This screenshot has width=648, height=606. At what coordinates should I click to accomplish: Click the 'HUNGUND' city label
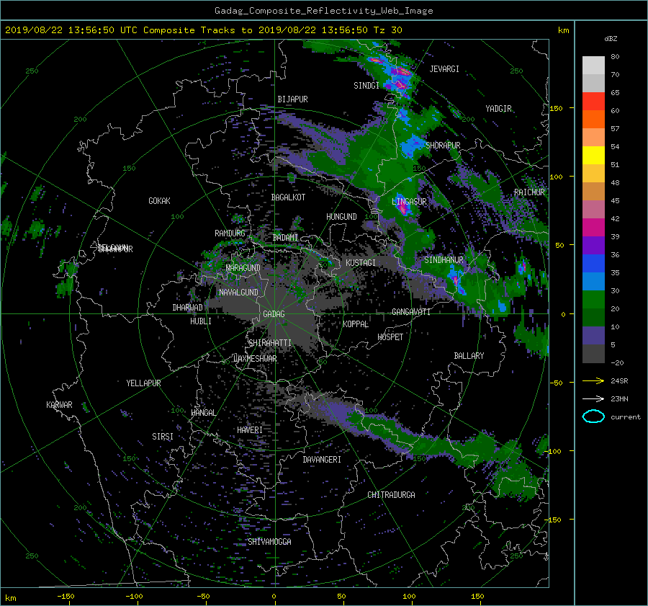tap(341, 217)
